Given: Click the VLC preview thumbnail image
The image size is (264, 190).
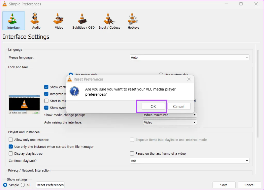Looking at the screenshot, I should tap(24, 104).
